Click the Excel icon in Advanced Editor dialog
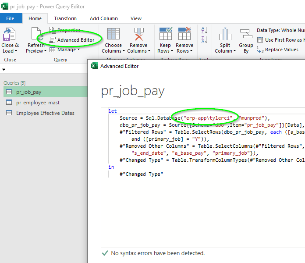305x263 pixels. tap(95, 66)
